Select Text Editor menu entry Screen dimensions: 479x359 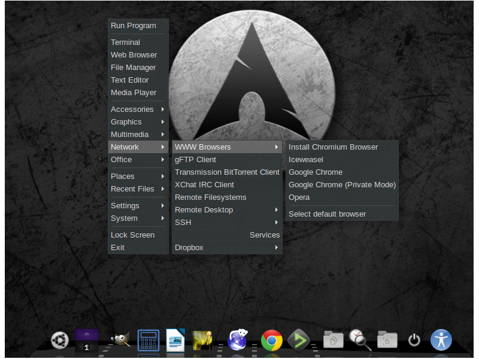(x=138, y=80)
